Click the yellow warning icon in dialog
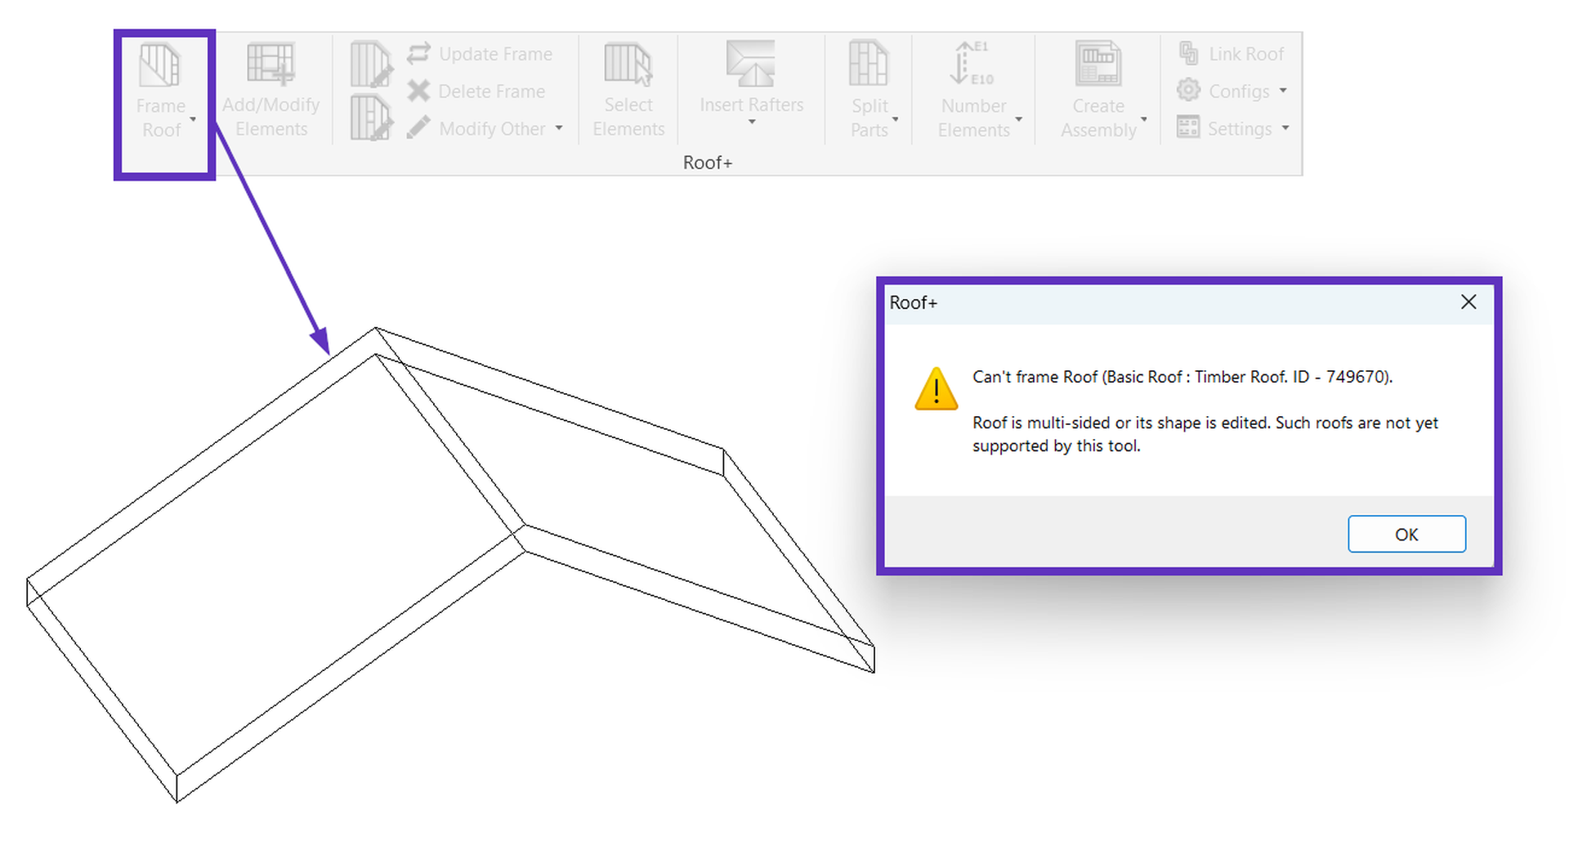 tap(936, 389)
